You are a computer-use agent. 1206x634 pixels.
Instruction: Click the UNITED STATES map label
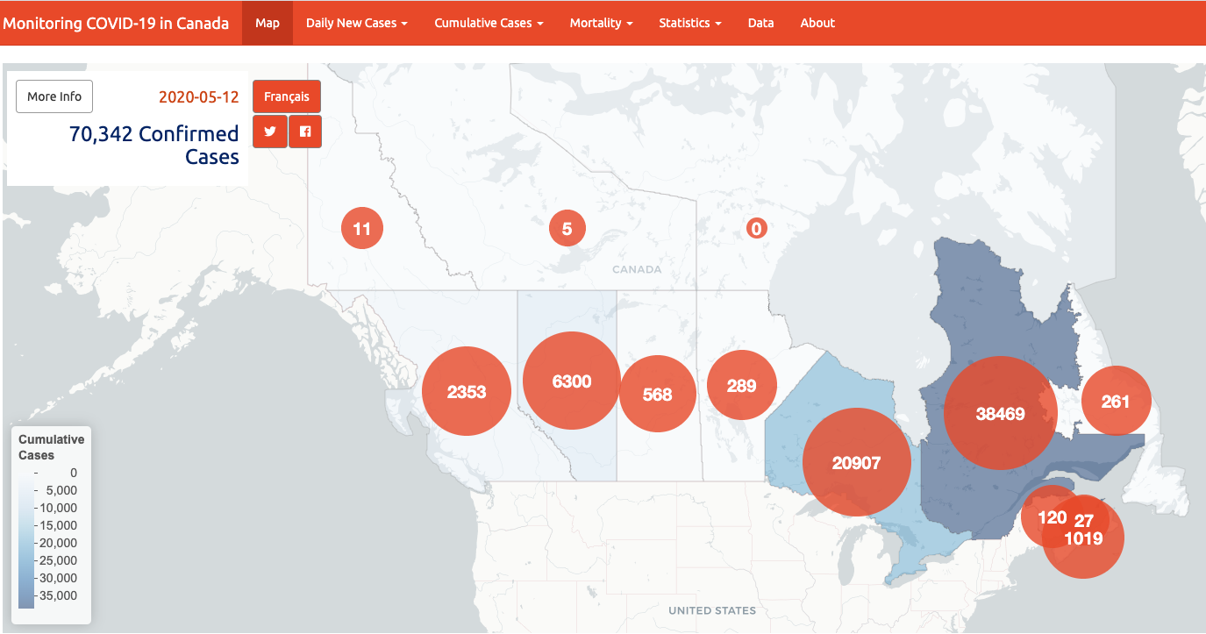pyautogui.click(x=712, y=610)
